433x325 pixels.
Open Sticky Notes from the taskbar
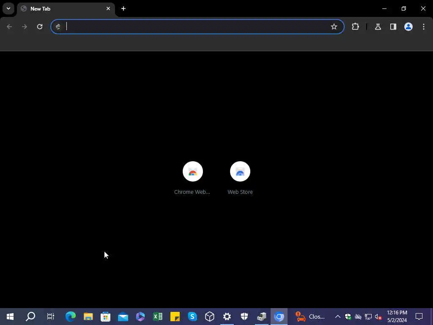click(175, 317)
